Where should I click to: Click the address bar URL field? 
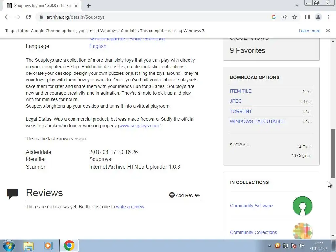pos(154,17)
